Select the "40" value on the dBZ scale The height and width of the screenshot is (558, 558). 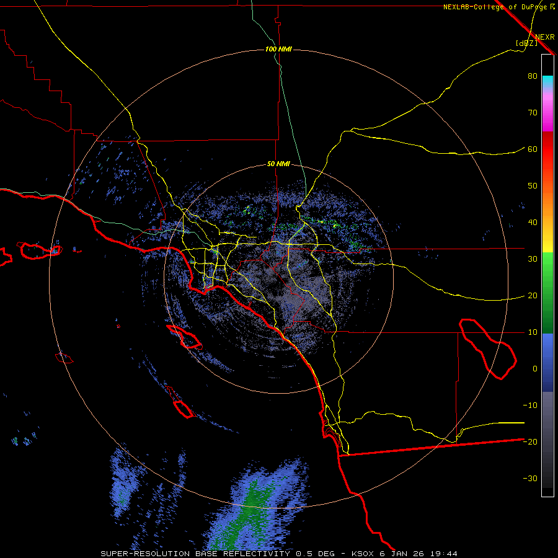(533, 223)
